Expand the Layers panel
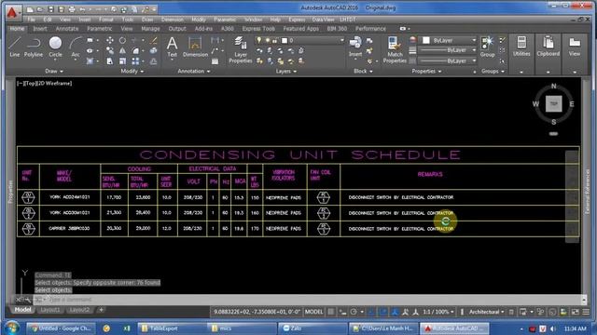This screenshot has height=335, width=597. click(x=286, y=71)
